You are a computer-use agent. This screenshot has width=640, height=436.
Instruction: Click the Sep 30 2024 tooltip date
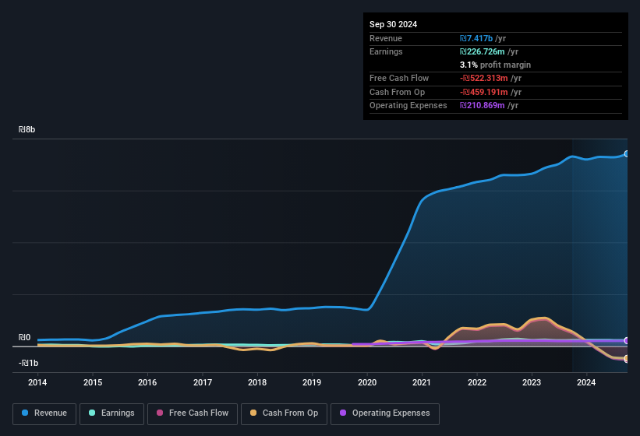[393, 24]
